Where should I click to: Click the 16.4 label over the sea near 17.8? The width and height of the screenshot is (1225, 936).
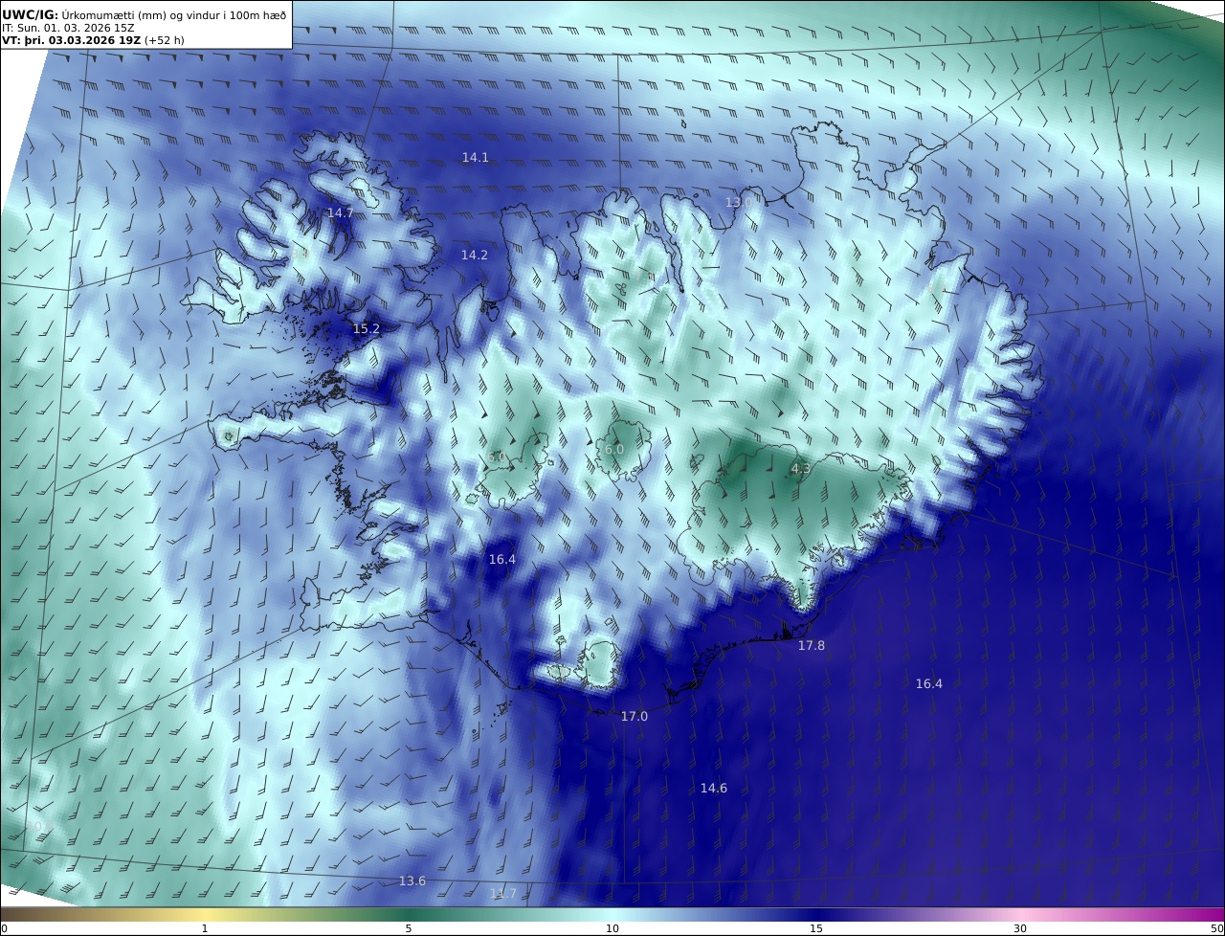pyautogui.click(x=929, y=683)
